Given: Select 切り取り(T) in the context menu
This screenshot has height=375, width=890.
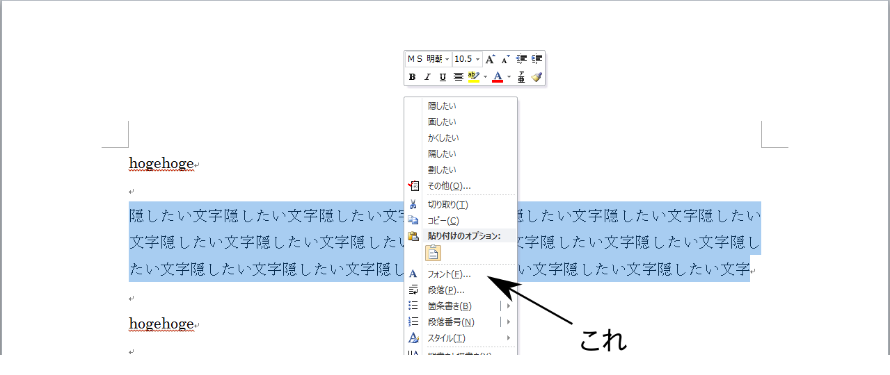Looking at the screenshot, I should coord(447,205).
